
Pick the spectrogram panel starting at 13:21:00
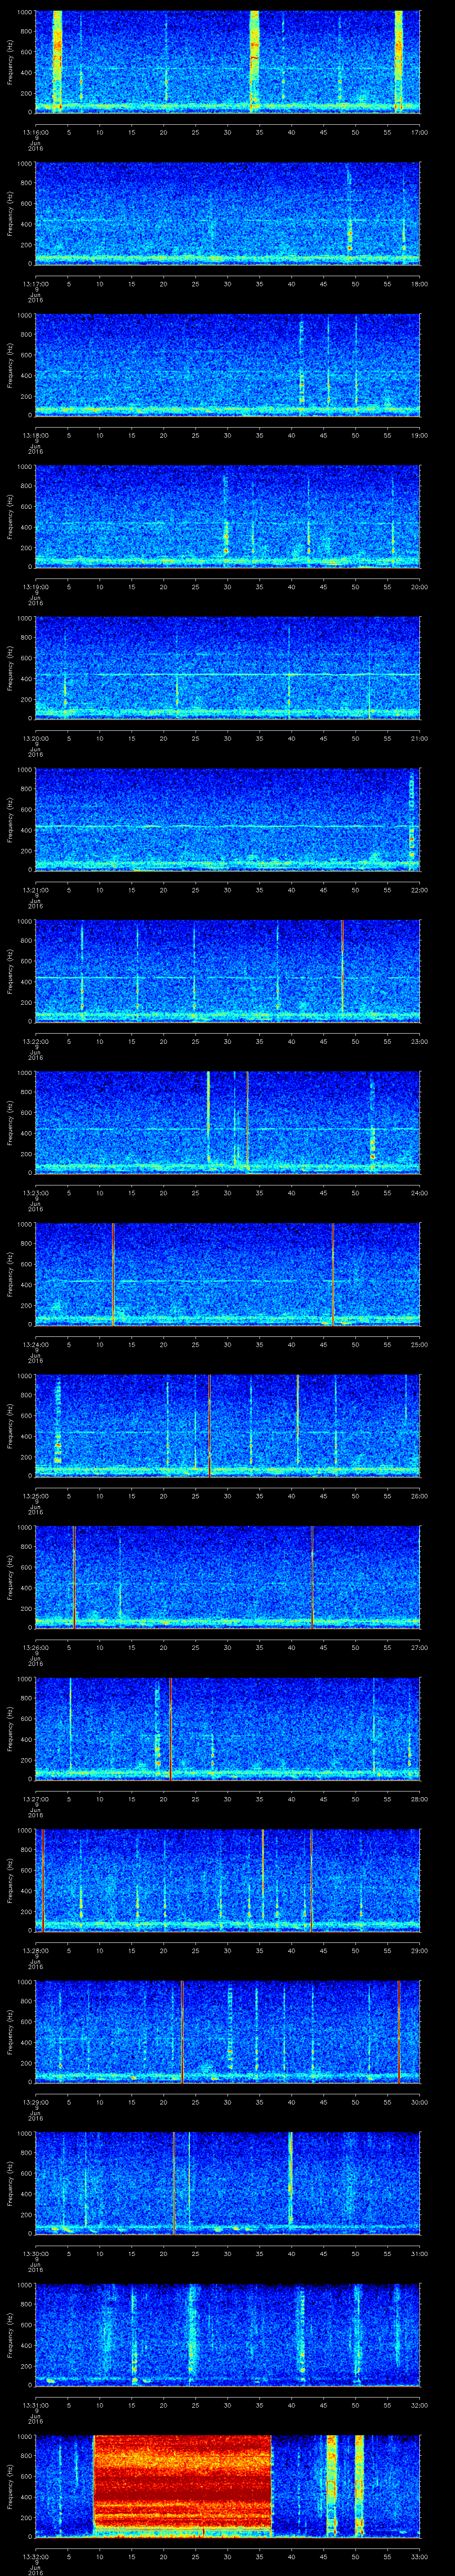[227, 820]
